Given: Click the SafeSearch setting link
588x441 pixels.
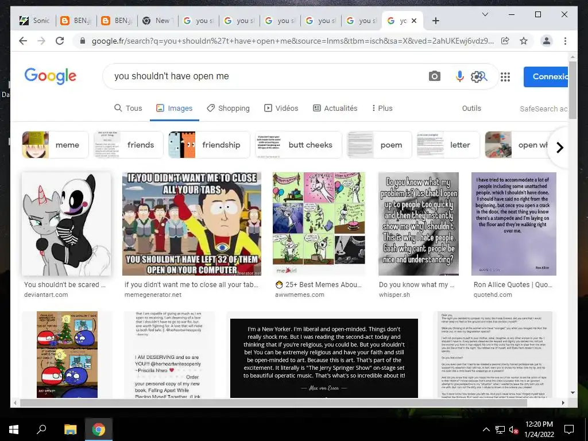Looking at the screenshot, I should 543,109.
